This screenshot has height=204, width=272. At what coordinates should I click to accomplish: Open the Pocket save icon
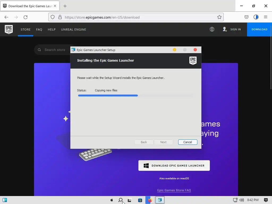(x=246, y=17)
